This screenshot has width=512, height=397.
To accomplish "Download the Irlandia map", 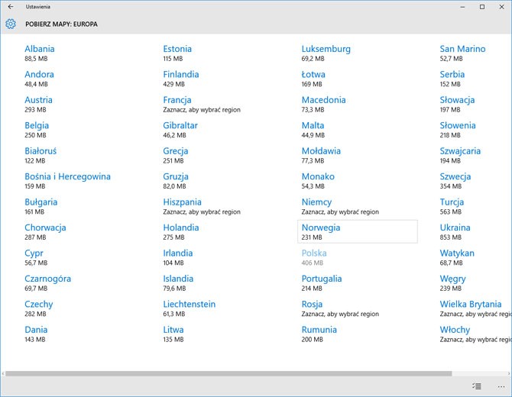I will 177,257.
